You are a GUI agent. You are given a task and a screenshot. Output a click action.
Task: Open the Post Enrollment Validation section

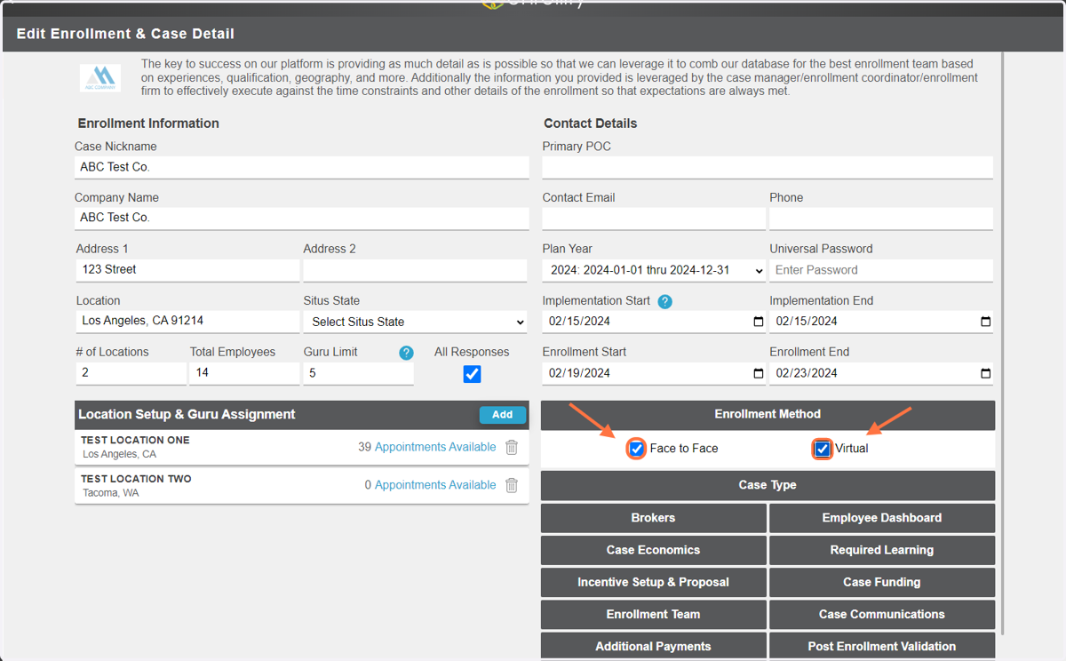pyautogui.click(x=882, y=646)
